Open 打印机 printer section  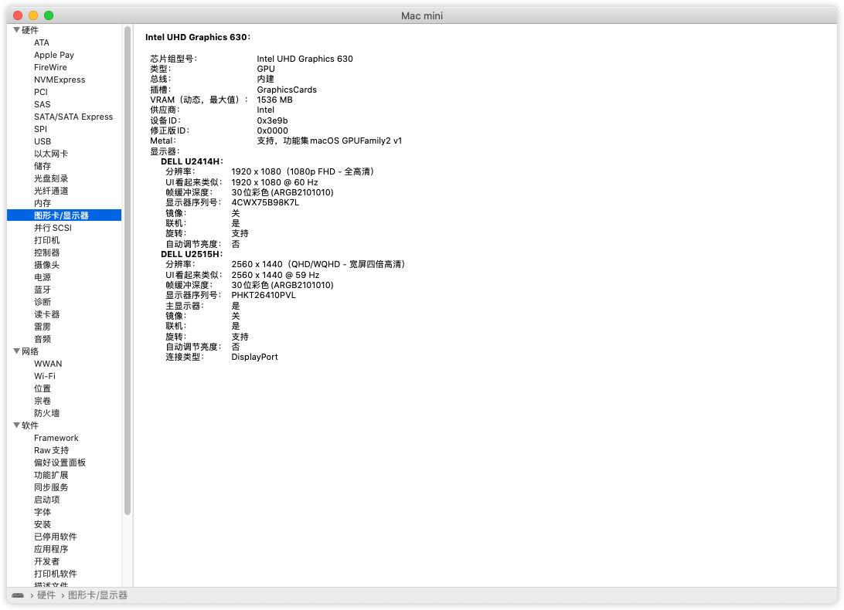point(47,240)
